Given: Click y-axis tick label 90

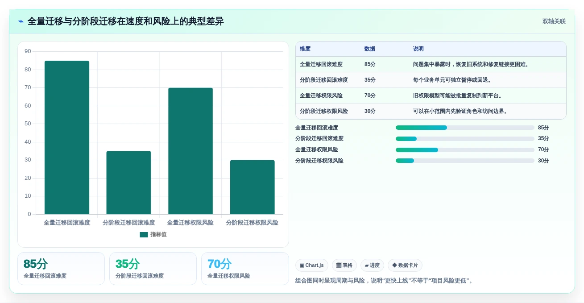Looking at the screenshot, I should (28, 51).
